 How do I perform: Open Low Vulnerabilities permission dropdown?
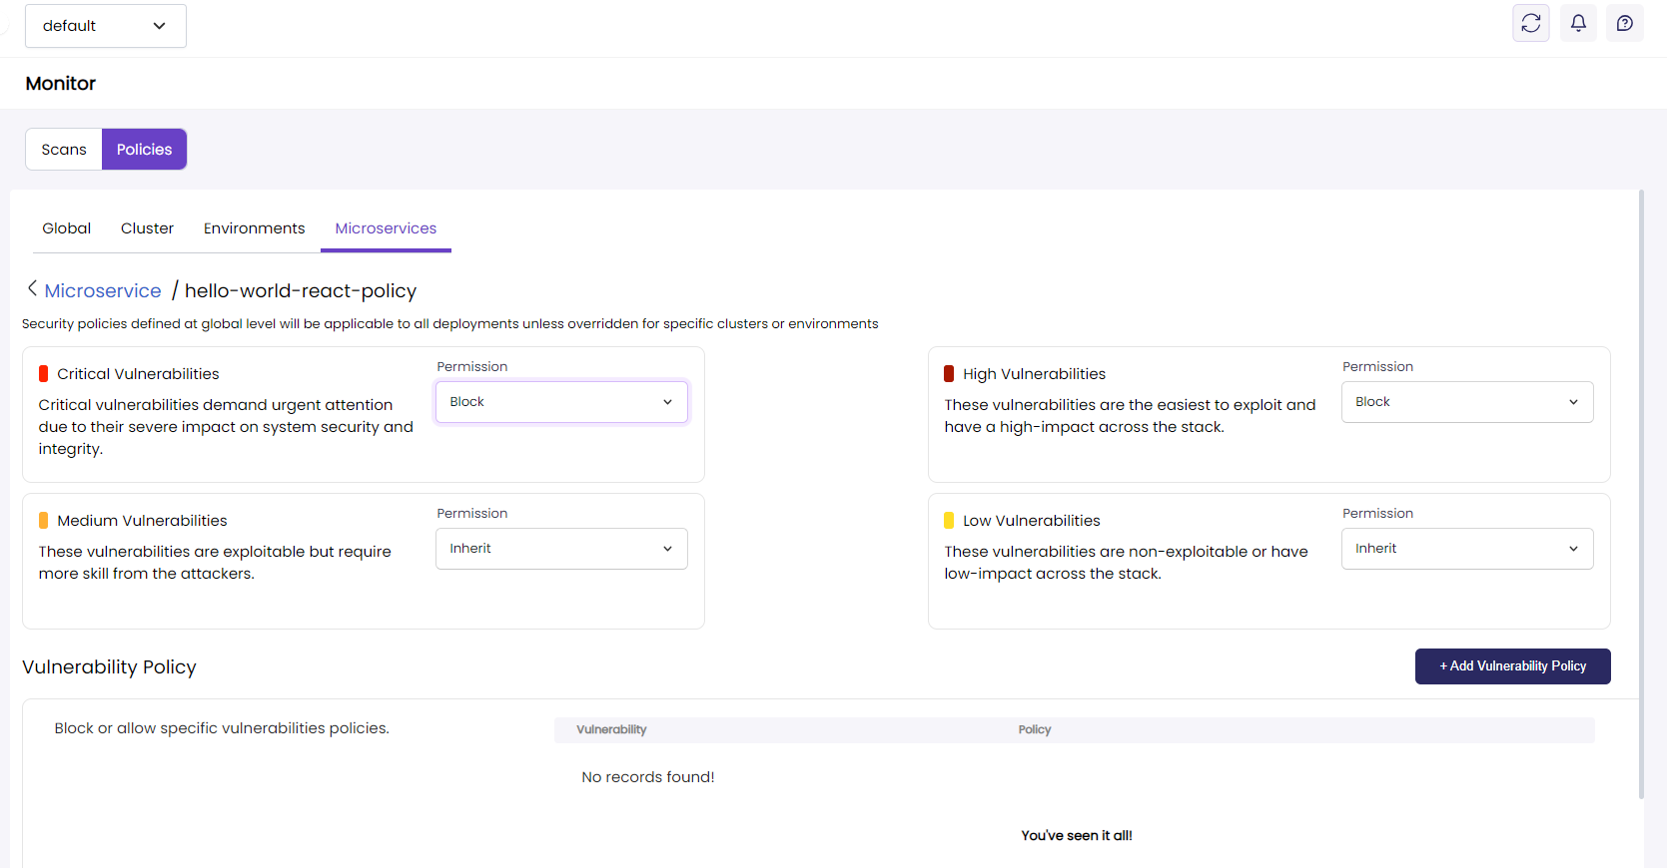point(1466,549)
